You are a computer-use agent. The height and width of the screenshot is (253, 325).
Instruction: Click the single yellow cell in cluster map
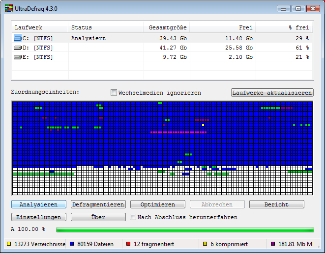point(203,125)
